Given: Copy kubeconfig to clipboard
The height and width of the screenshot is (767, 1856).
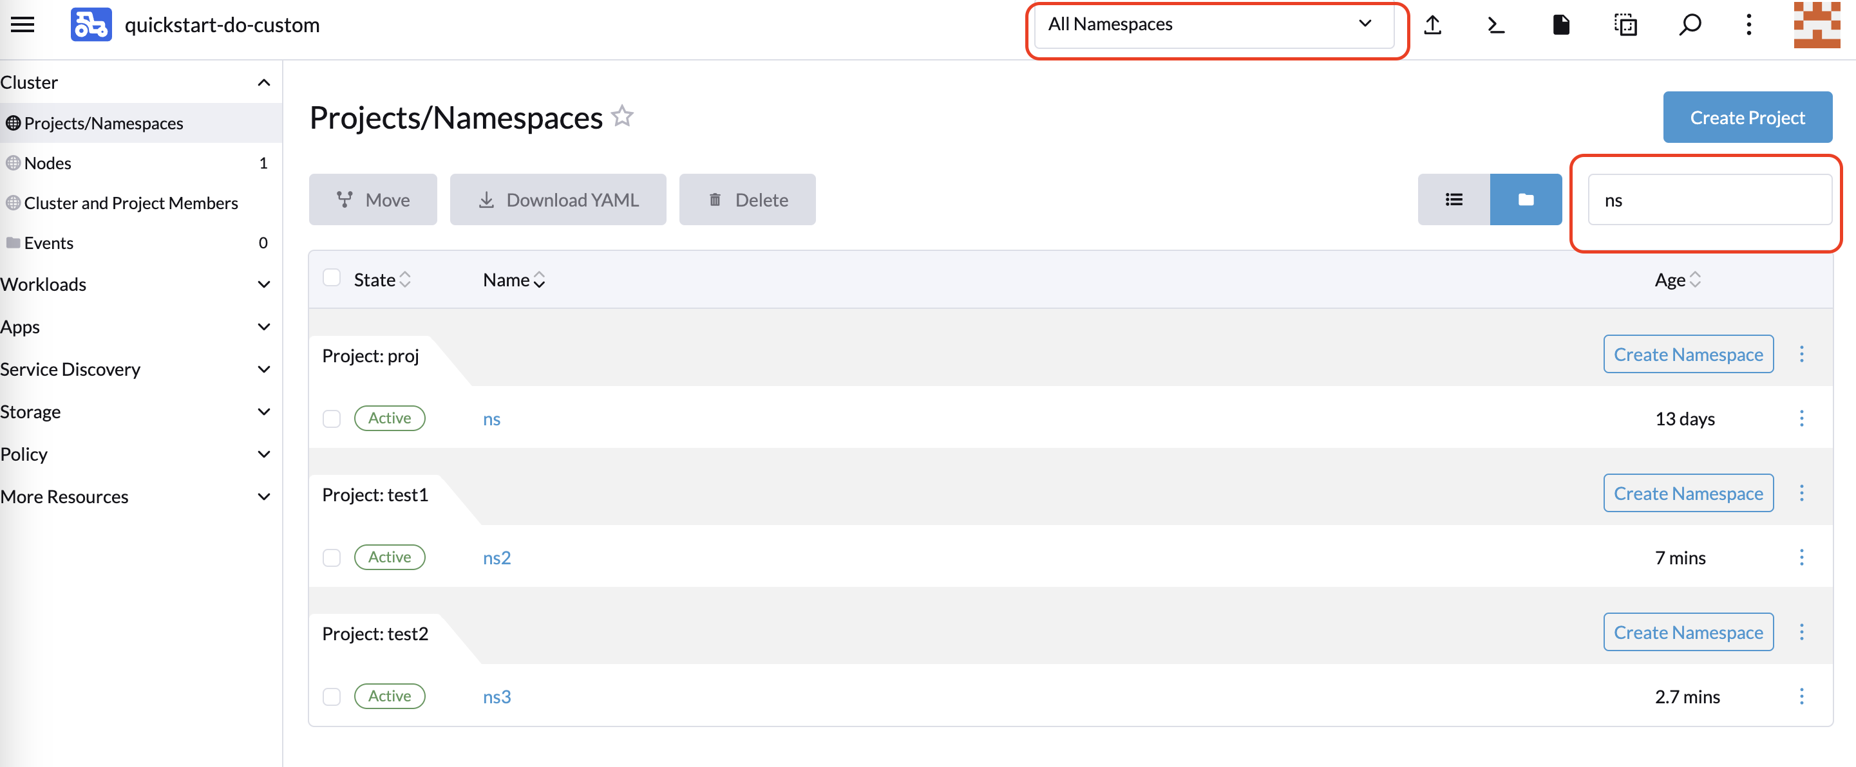Looking at the screenshot, I should (1625, 24).
